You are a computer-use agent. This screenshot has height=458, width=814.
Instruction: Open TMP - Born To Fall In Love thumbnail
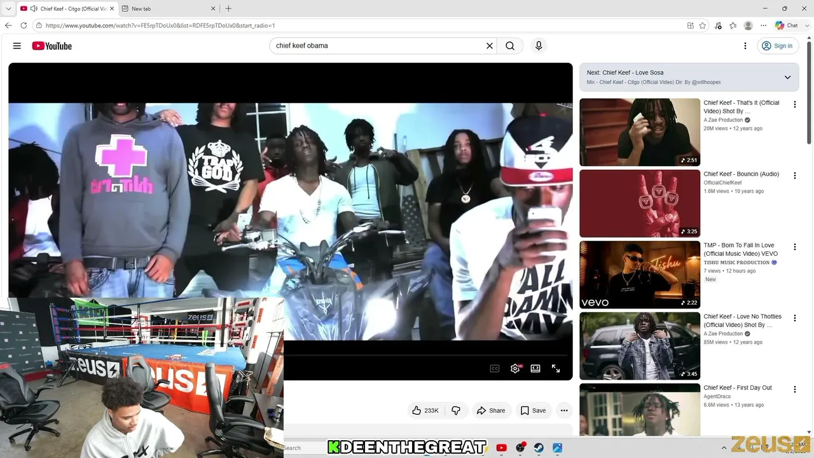(640, 275)
